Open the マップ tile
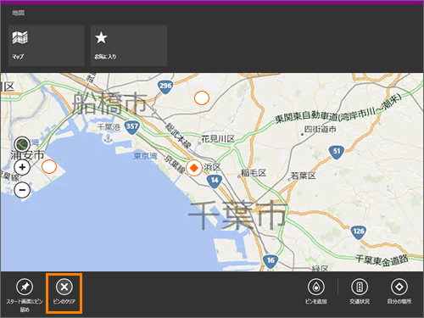424x318 pixels. click(x=47, y=46)
